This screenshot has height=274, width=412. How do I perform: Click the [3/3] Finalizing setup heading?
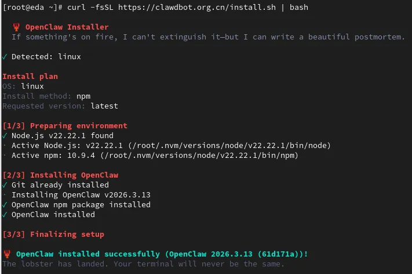click(53, 235)
